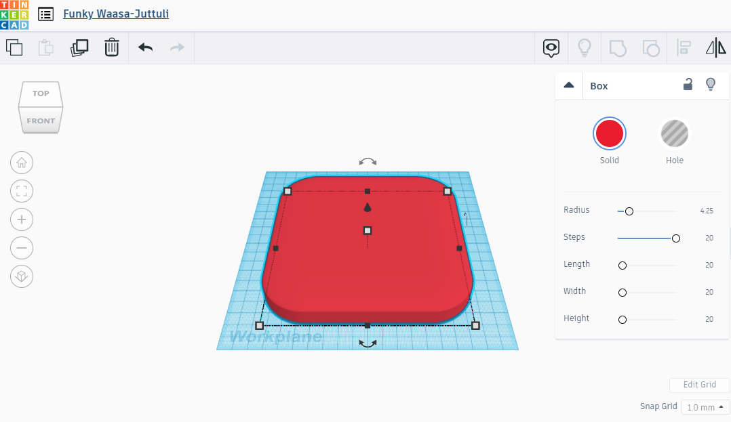
Task: Delete the selected shape with trash icon
Action: point(112,47)
